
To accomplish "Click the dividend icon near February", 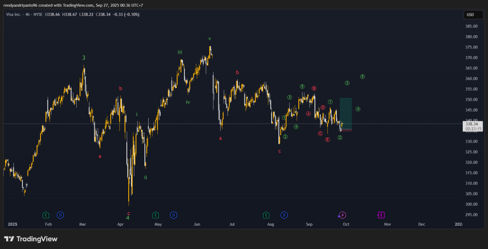I will [61, 215].
